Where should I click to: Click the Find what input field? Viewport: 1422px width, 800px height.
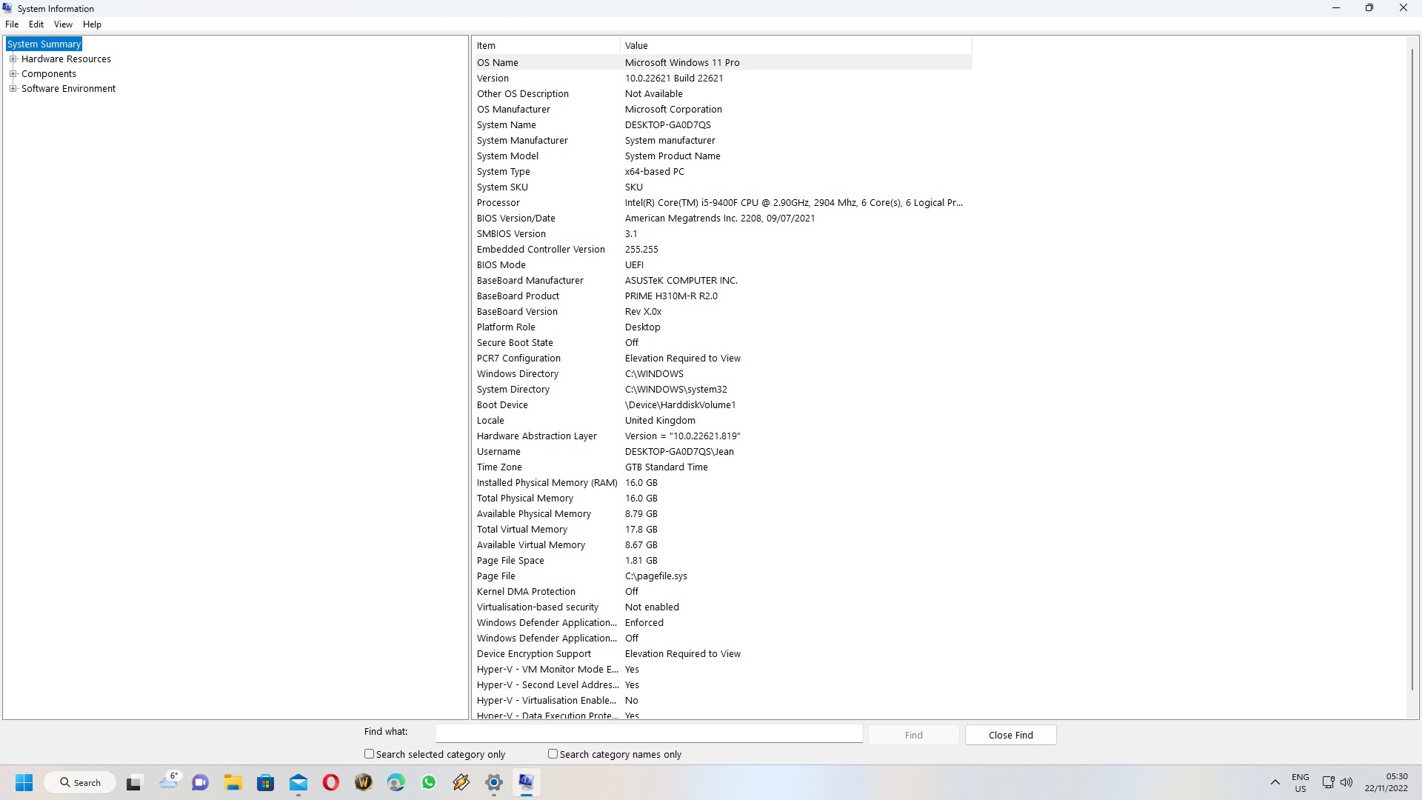tap(649, 733)
